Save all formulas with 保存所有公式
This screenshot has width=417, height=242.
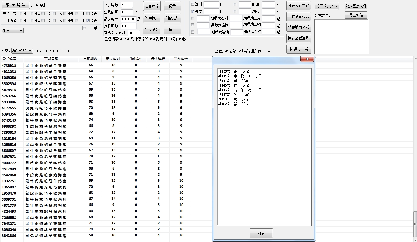(x=299, y=27)
